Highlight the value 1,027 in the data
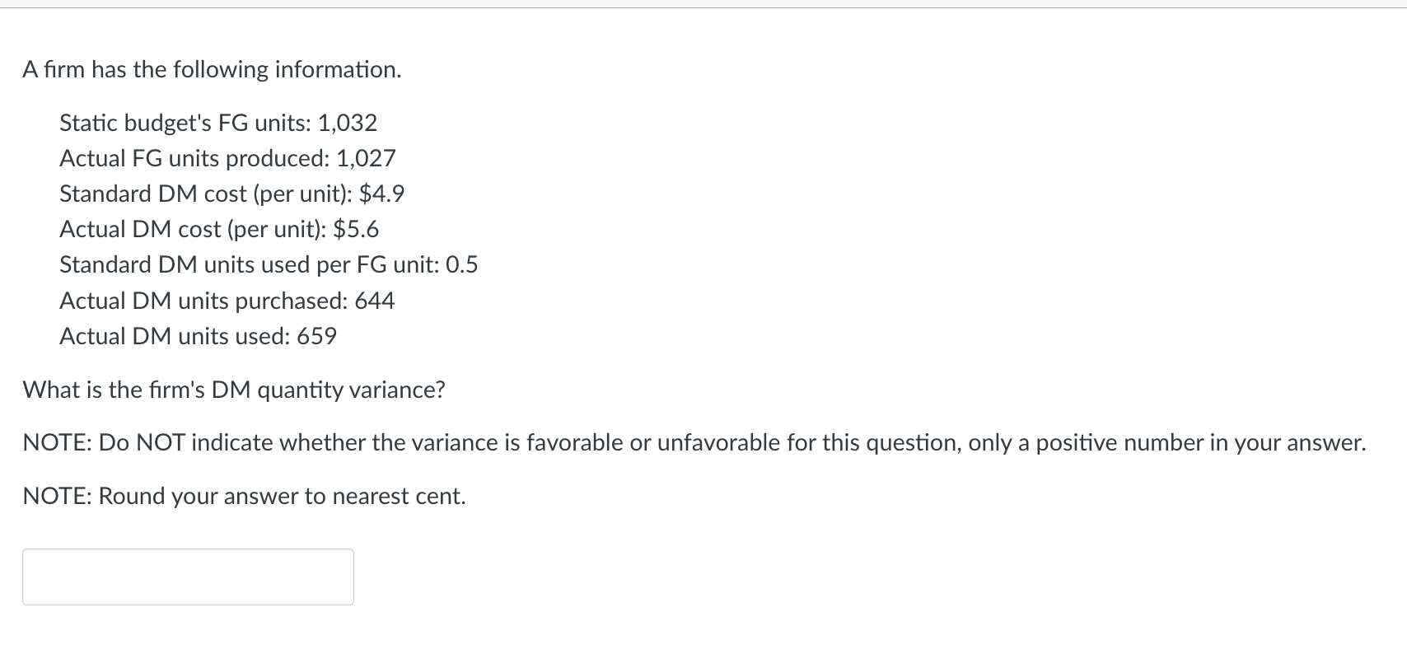Viewport: 1407px width, 649px height. tap(367, 158)
